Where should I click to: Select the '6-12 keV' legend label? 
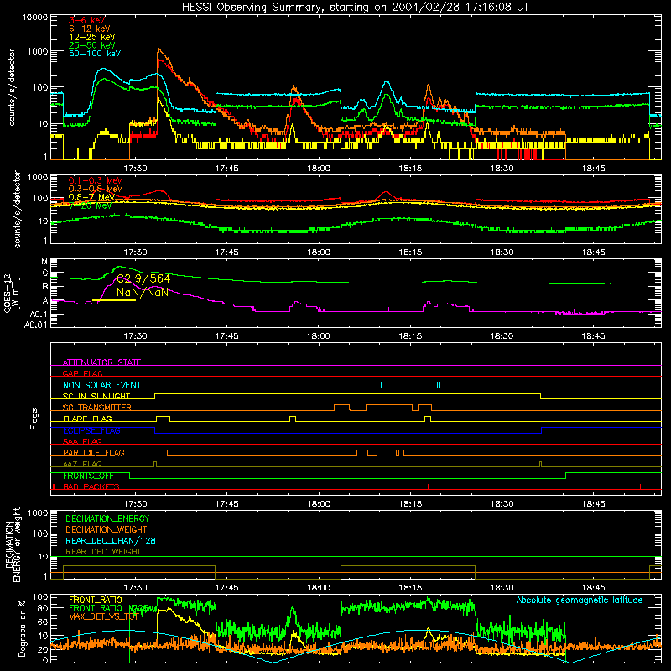tap(89, 29)
